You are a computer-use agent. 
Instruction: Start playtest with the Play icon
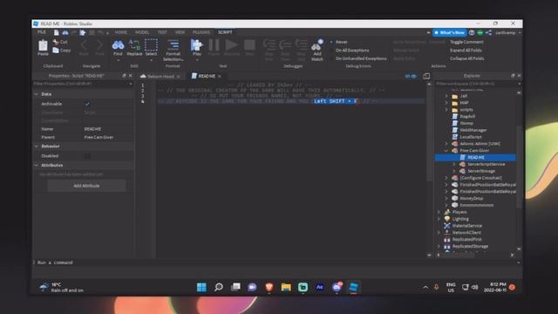(x=196, y=45)
